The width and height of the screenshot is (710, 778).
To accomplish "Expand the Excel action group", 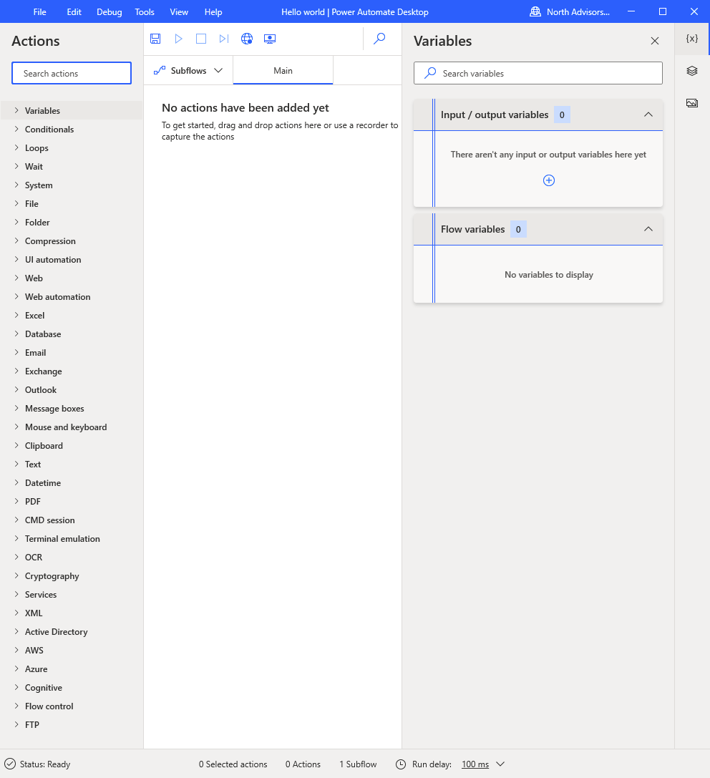I will point(16,315).
